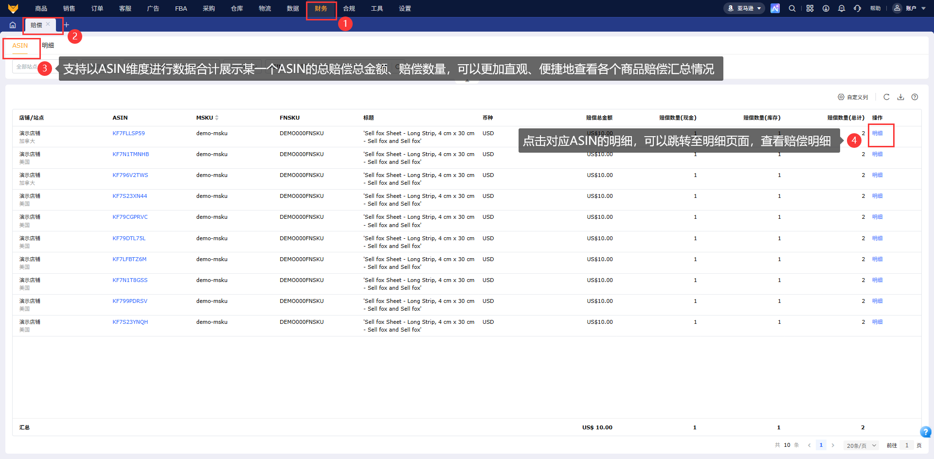This screenshot has width=934, height=459.
Task: Go to the previous page arrow
Action: pos(809,445)
